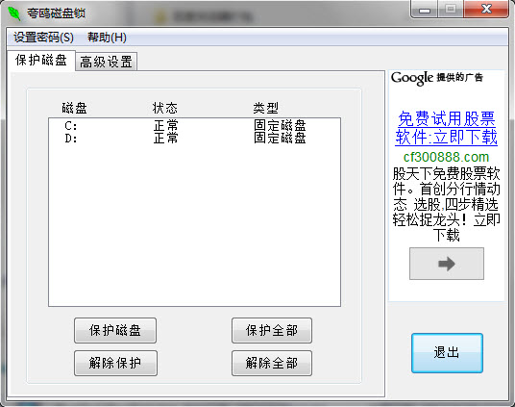Click the 固定磁盘 type of drive C:
Viewport: 515px width, 407px height.
pos(280,125)
